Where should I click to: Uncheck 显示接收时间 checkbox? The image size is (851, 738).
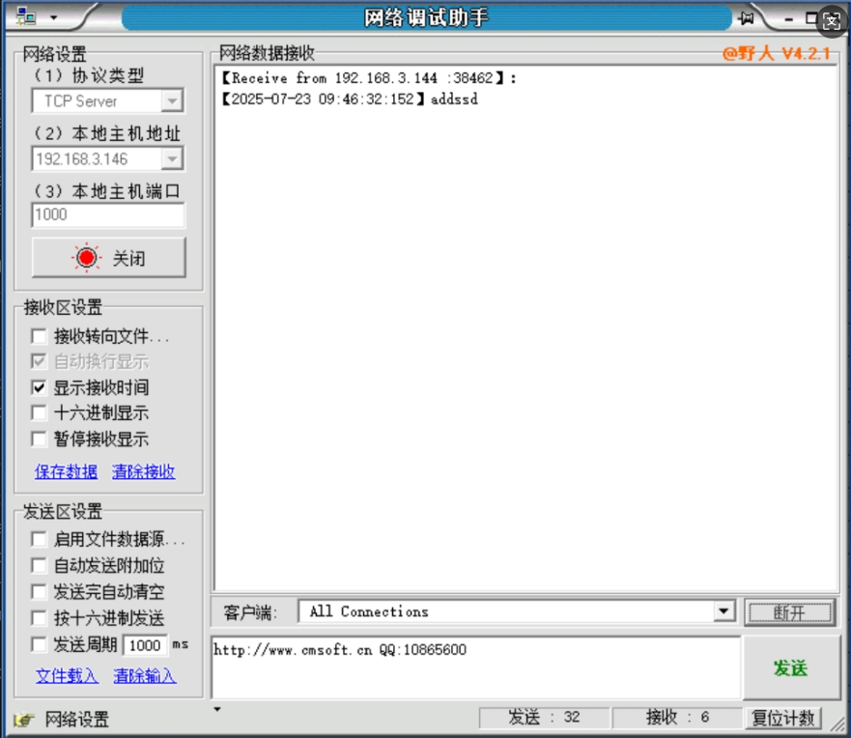(39, 387)
